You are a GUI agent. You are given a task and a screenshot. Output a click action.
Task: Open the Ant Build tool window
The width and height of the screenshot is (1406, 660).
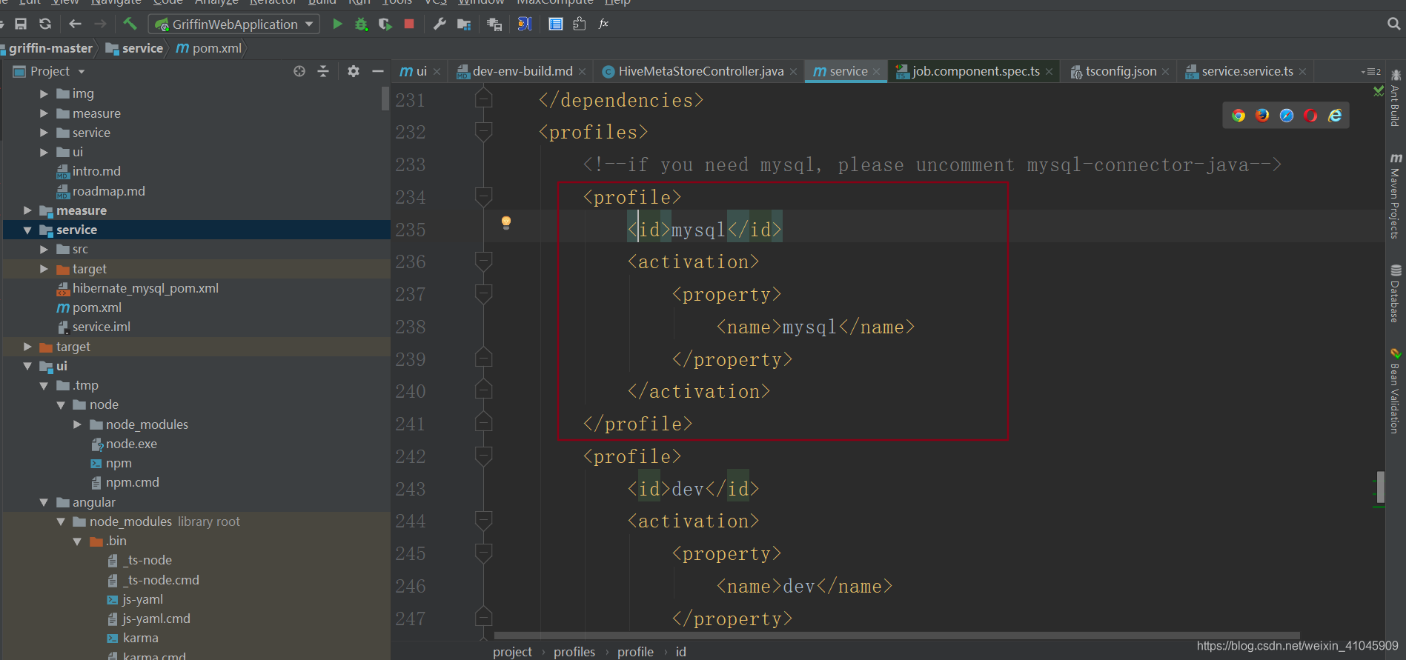point(1396,98)
